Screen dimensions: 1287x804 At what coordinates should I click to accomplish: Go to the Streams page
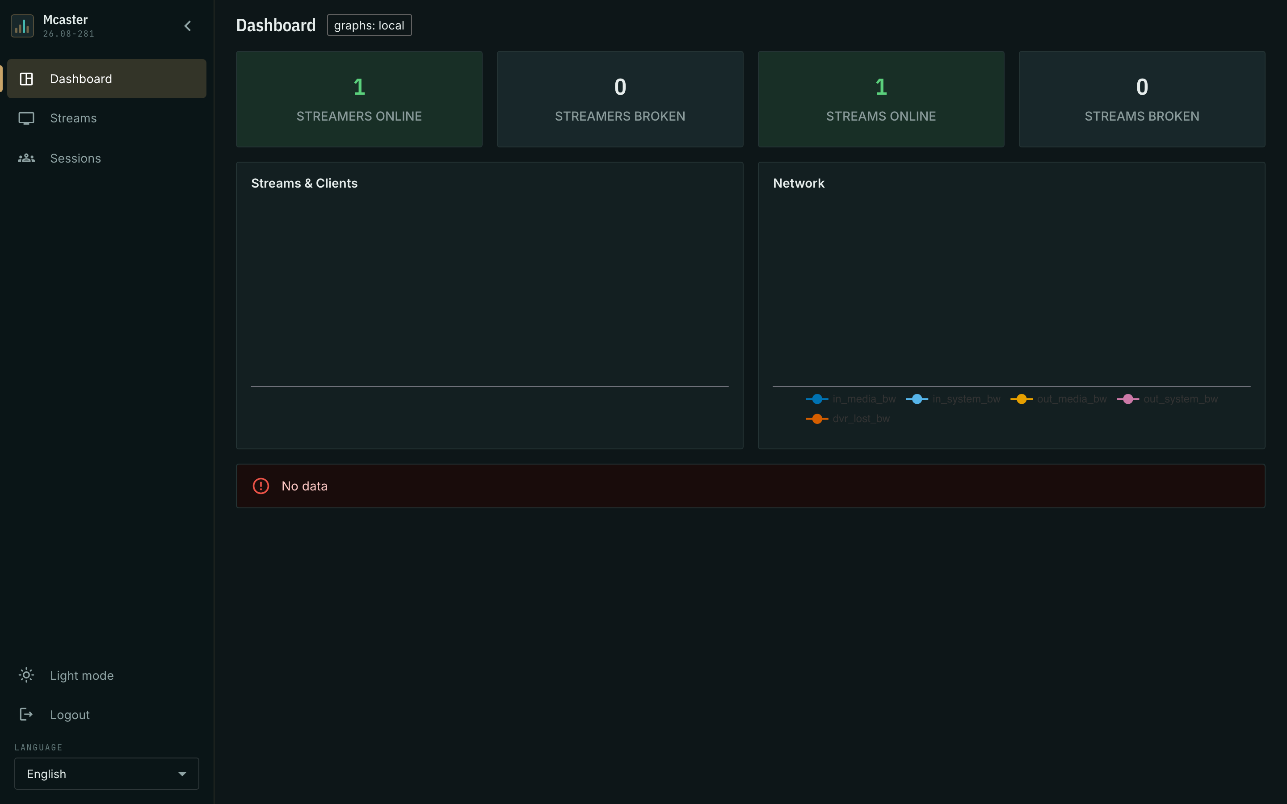pos(106,118)
